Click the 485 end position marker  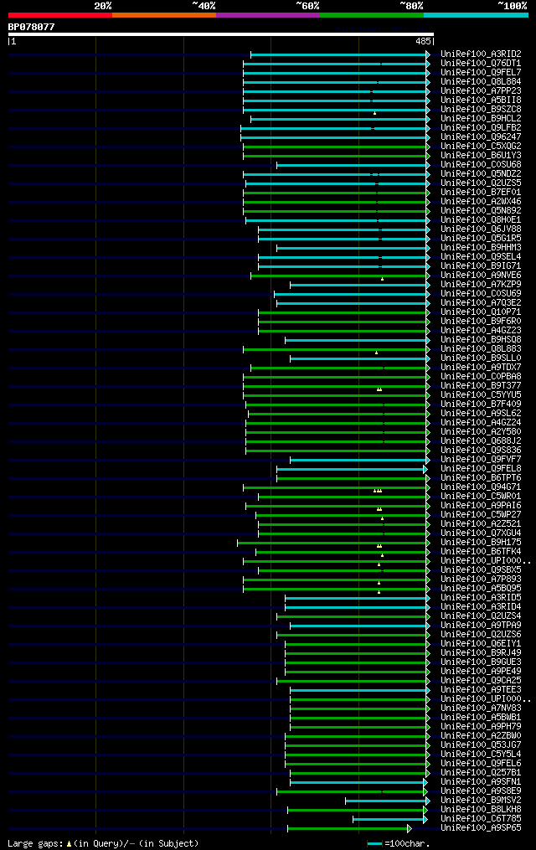(423, 41)
